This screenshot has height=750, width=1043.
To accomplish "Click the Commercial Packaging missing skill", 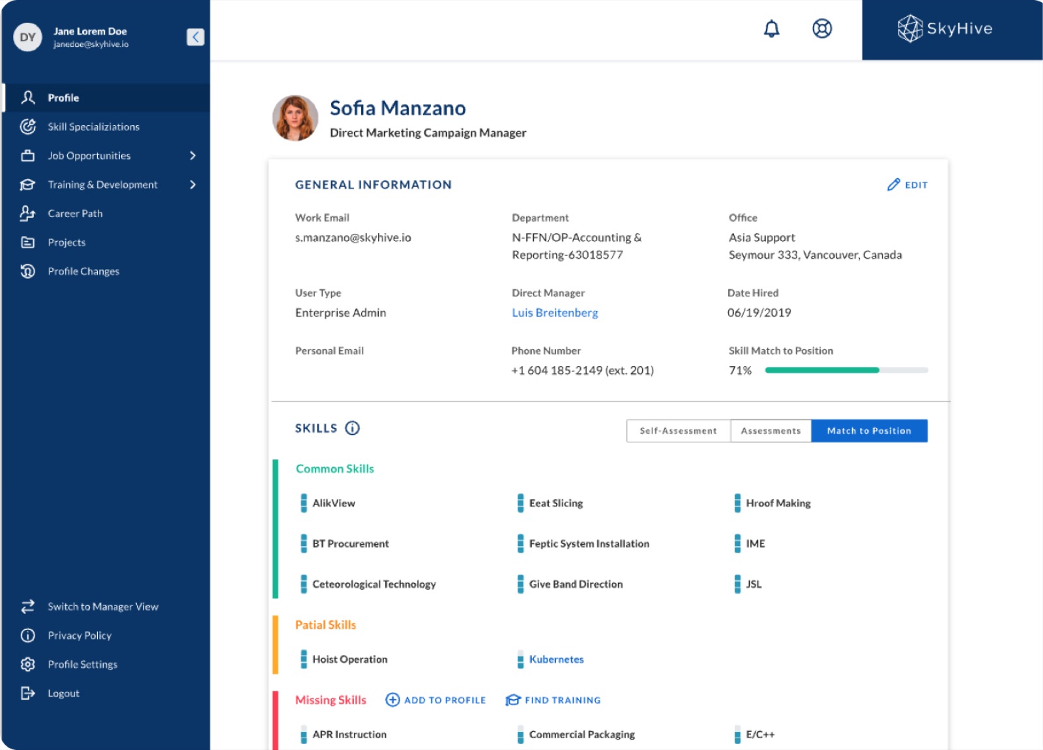I will [x=582, y=734].
